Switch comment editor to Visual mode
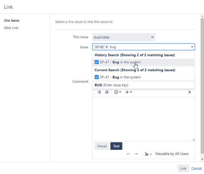Viewport: 204px width, 174px height. (x=102, y=146)
